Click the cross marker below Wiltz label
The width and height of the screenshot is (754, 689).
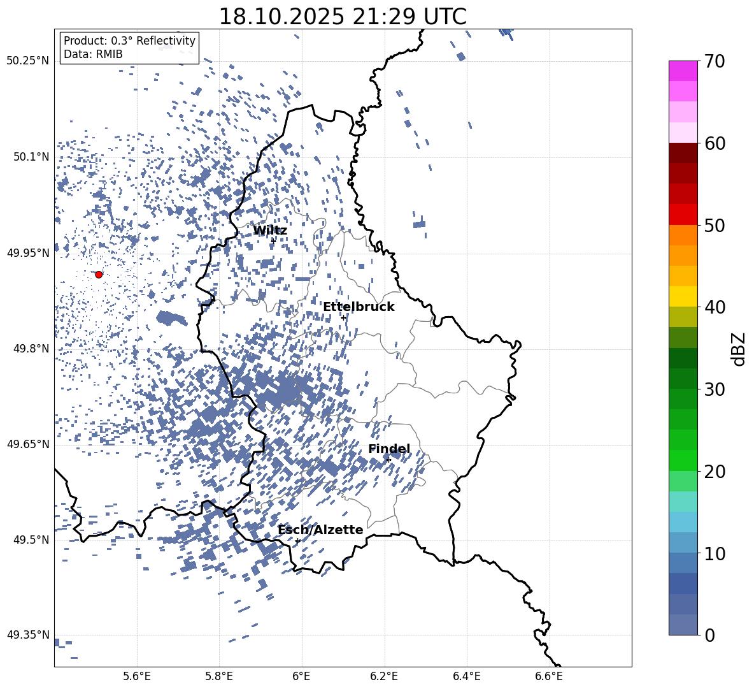pos(273,241)
